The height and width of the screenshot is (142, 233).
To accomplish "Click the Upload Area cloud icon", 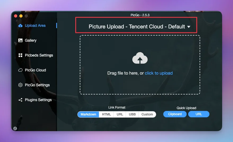I will click(20, 25).
